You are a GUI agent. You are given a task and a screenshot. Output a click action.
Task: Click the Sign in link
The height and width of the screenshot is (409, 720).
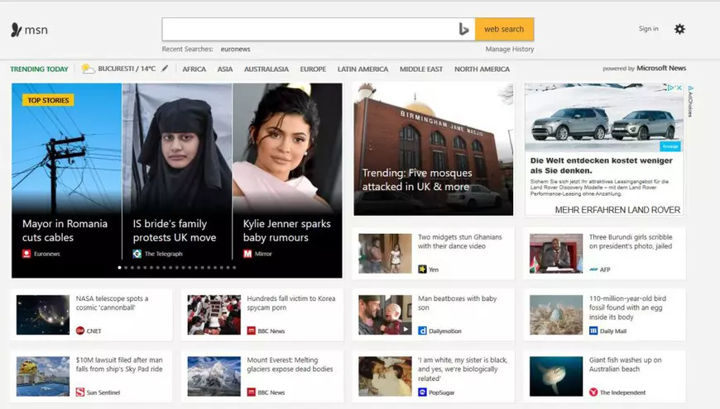[648, 28]
